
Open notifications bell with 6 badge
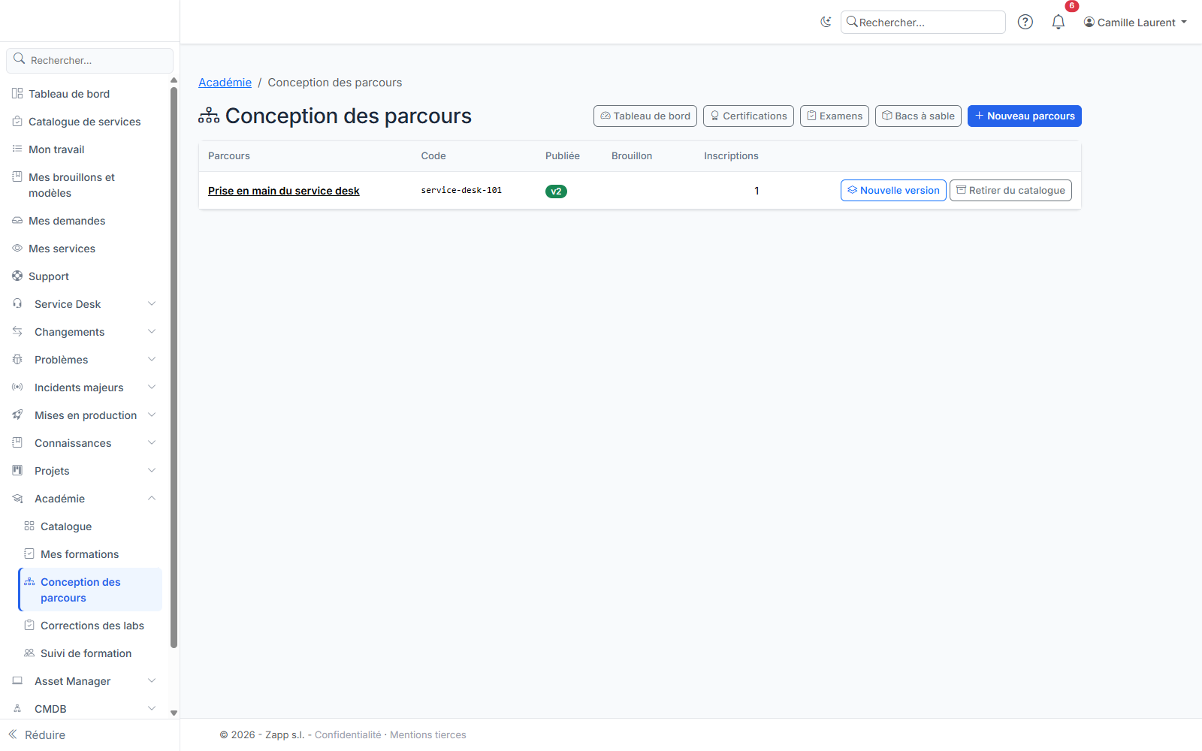1059,22
